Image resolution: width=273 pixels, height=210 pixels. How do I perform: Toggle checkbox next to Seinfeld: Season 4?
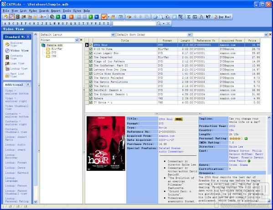click(91, 90)
